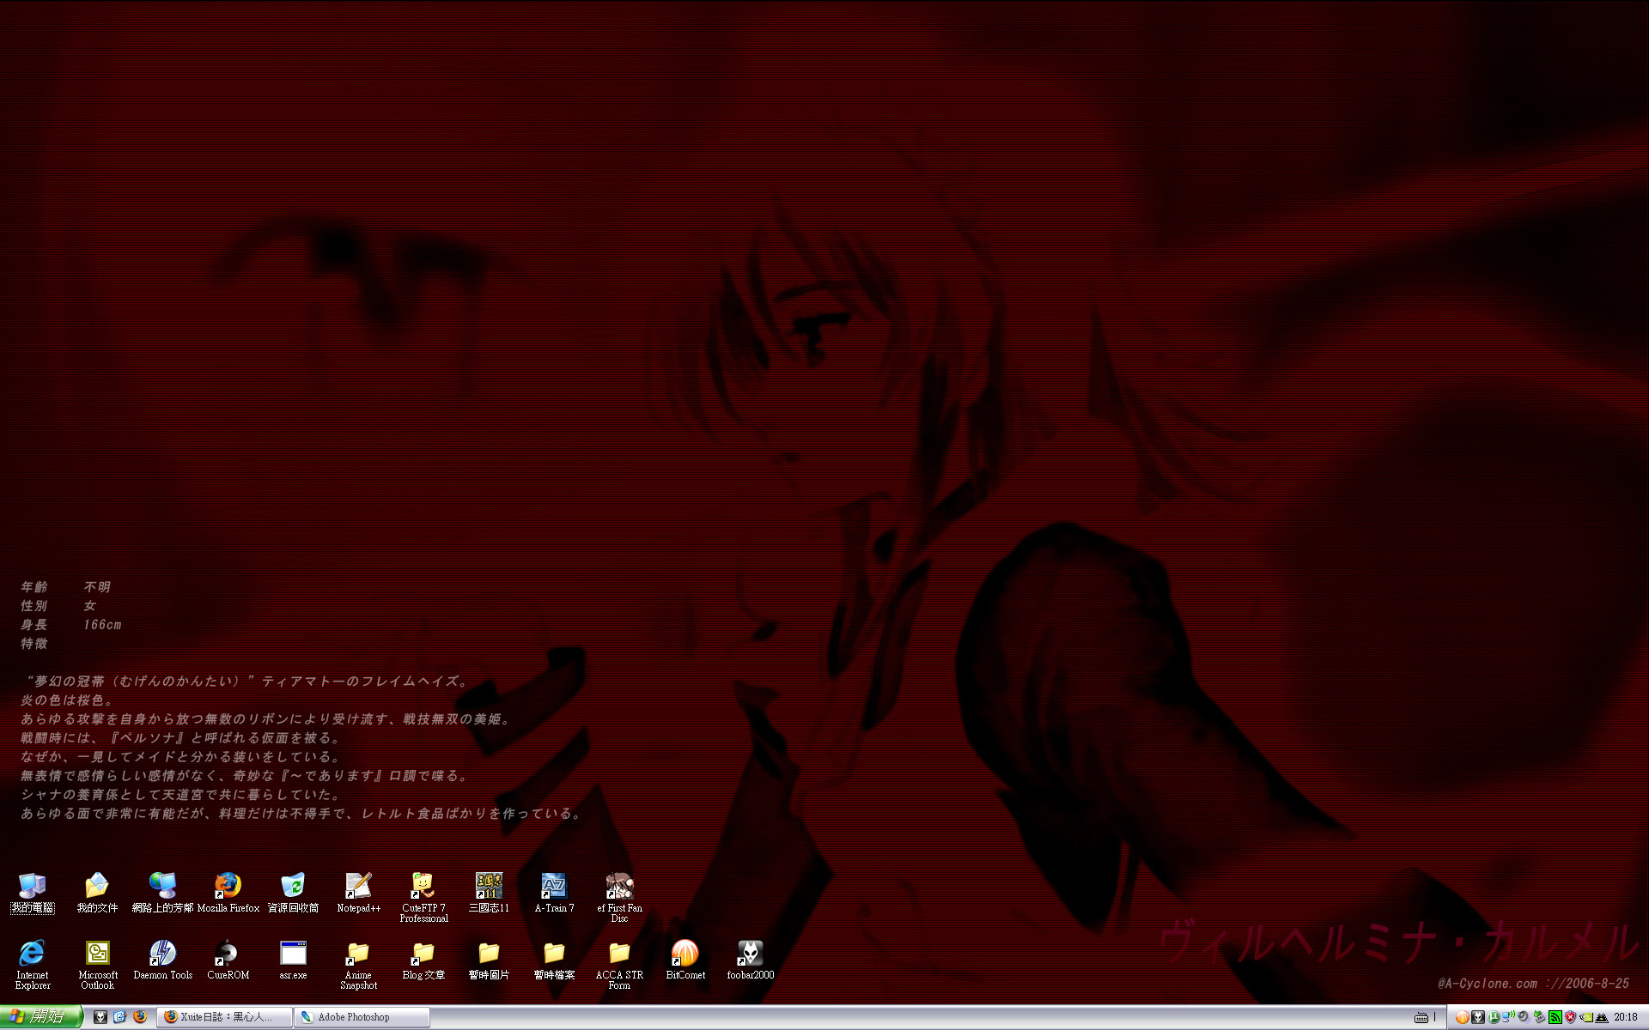Switch to Adobe Photoshop taskbar button

(x=362, y=1017)
